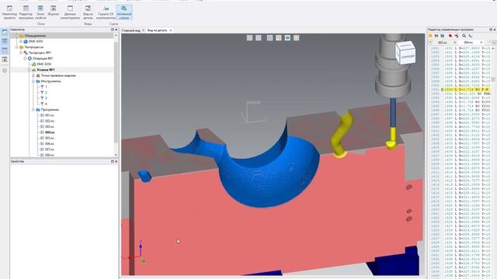497x279 pixels.
Task: Expand the Точка привязки изделия node
Action: [x=33, y=76]
